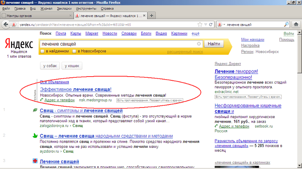
Task: Click the 'у собак' suggestion button
Action: click(x=50, y=66)
